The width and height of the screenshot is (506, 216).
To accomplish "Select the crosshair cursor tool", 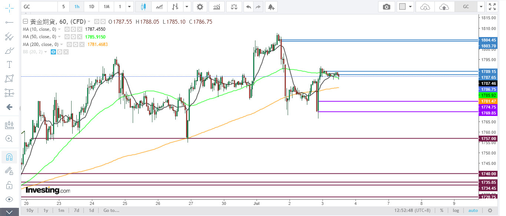I will pos(9,7).
